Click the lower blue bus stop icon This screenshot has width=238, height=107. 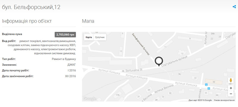pyautogui.click(x=209, y=88)
